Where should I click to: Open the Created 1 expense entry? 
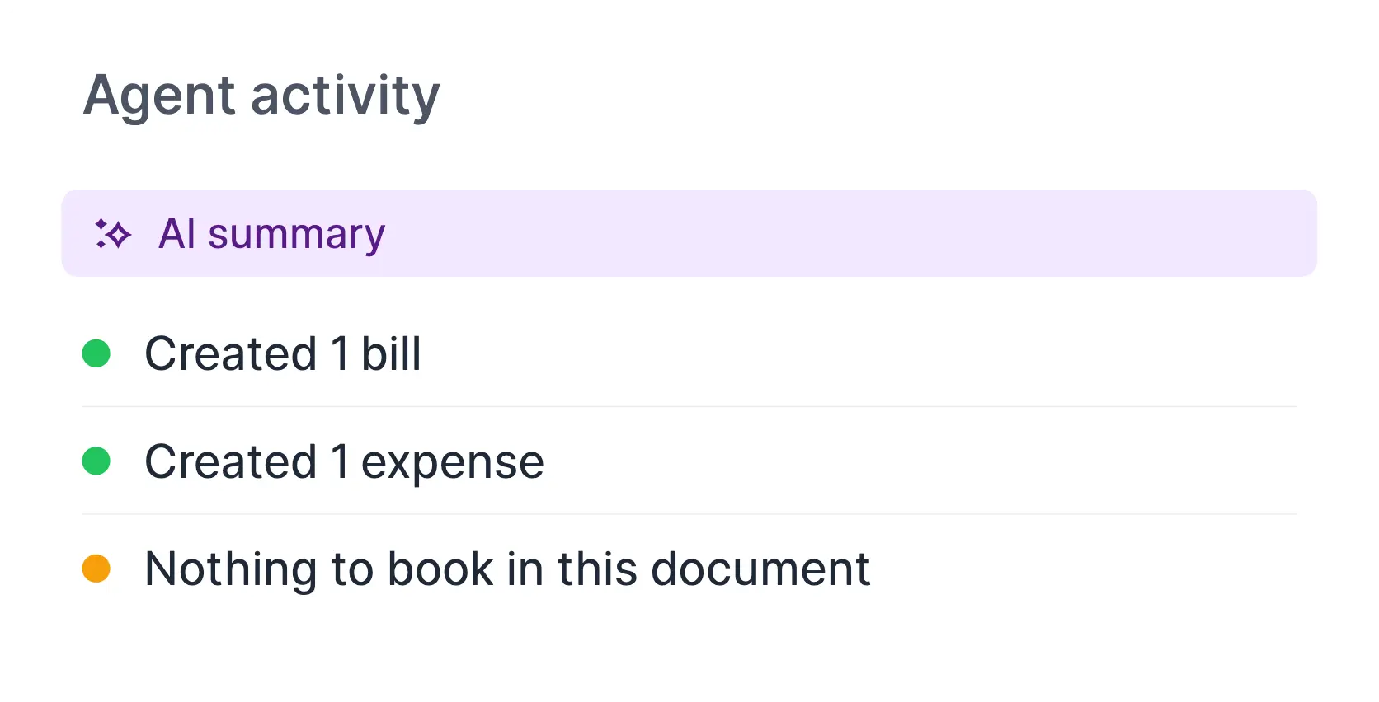[x=689, y=461]
